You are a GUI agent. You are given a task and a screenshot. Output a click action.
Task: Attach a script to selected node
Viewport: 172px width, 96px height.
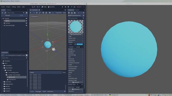click(27, 13)
